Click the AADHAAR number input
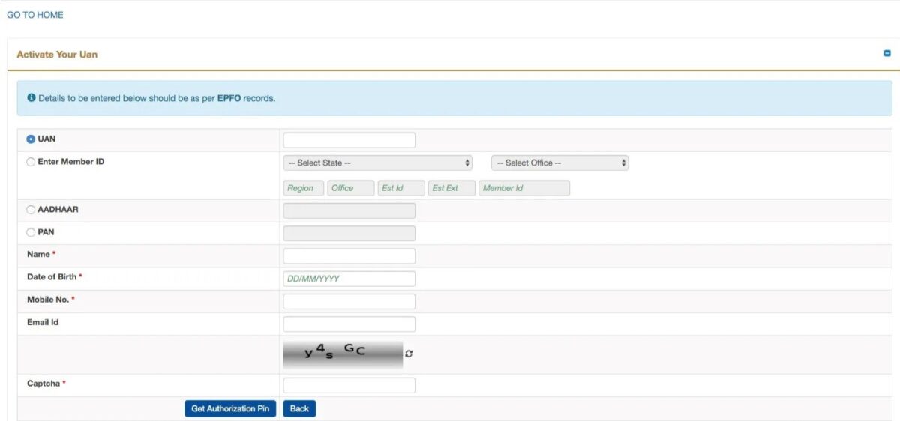This screenshot has height=421, width=900. point(349,210)
